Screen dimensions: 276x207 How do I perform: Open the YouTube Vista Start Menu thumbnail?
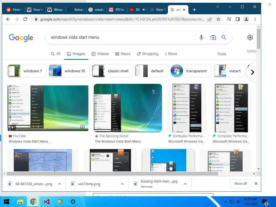click(x=48, y=108)
